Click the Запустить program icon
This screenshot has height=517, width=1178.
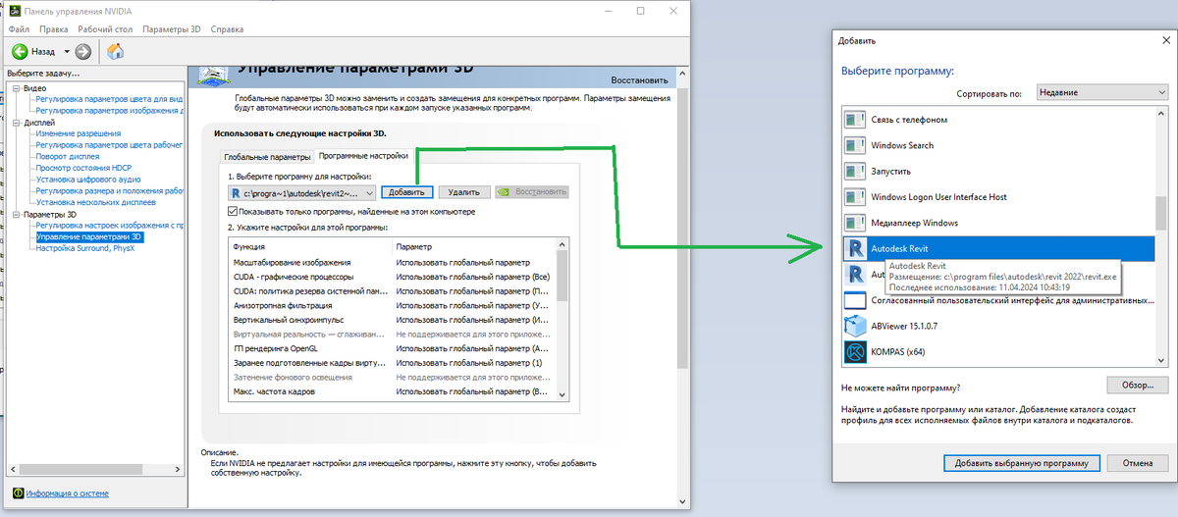tap(853, 171)
